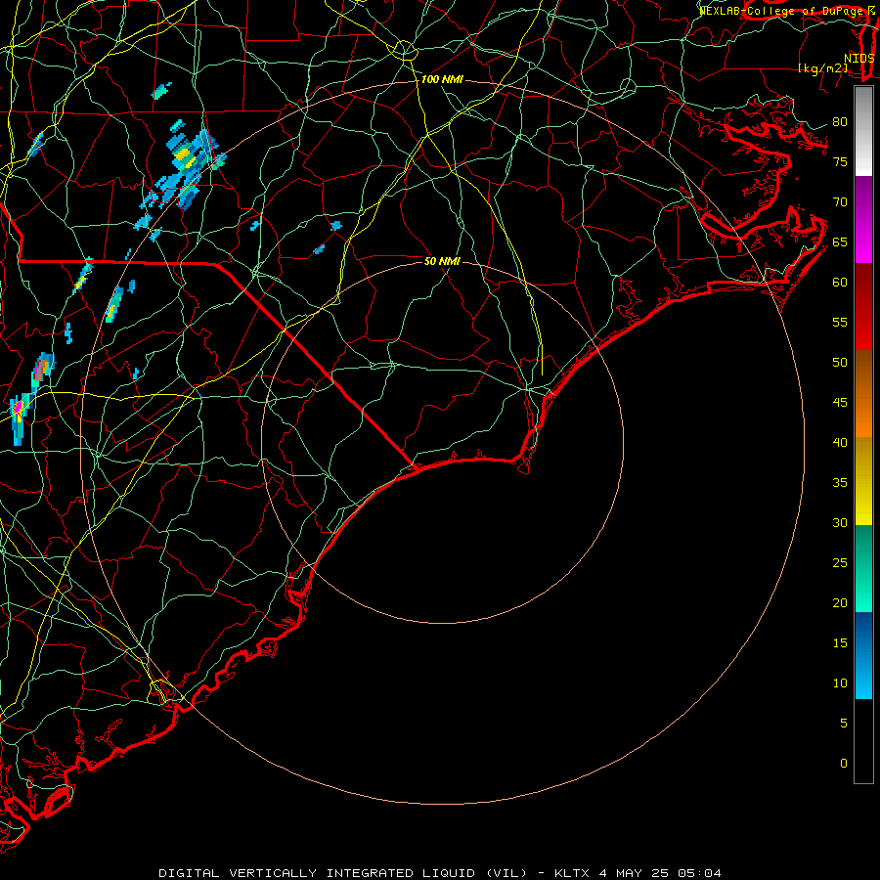The image size is (880, 880).
Task: Select the red segment of the color bar
Action: (x=863, y=306)
